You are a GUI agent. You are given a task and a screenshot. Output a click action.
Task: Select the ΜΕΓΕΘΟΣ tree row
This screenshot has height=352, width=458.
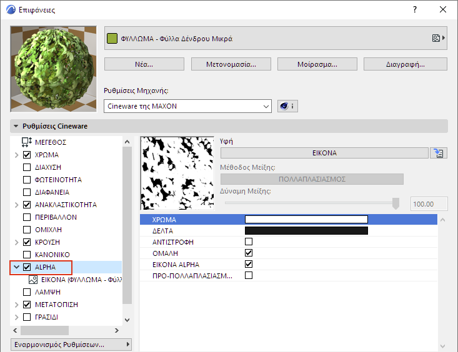[66, 142]
